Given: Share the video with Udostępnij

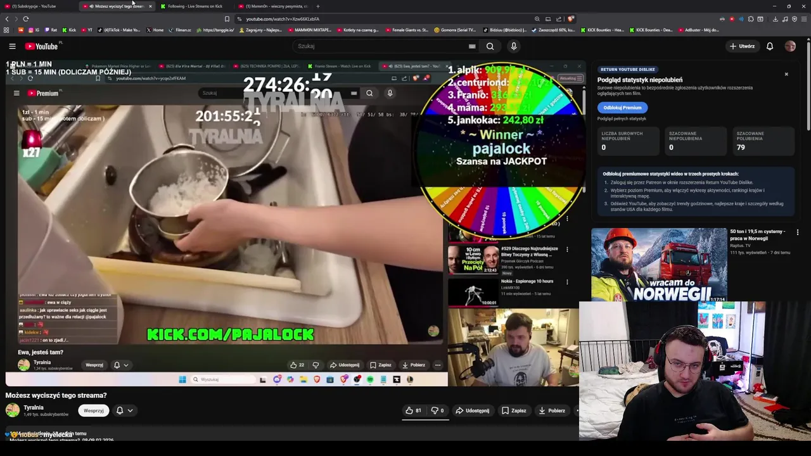Looking at the screenshot, I should click(473, 410).
